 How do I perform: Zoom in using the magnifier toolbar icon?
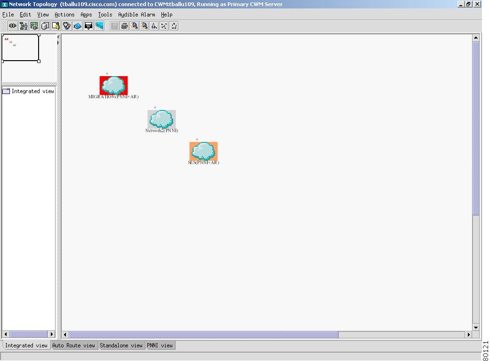pos(135,26)
